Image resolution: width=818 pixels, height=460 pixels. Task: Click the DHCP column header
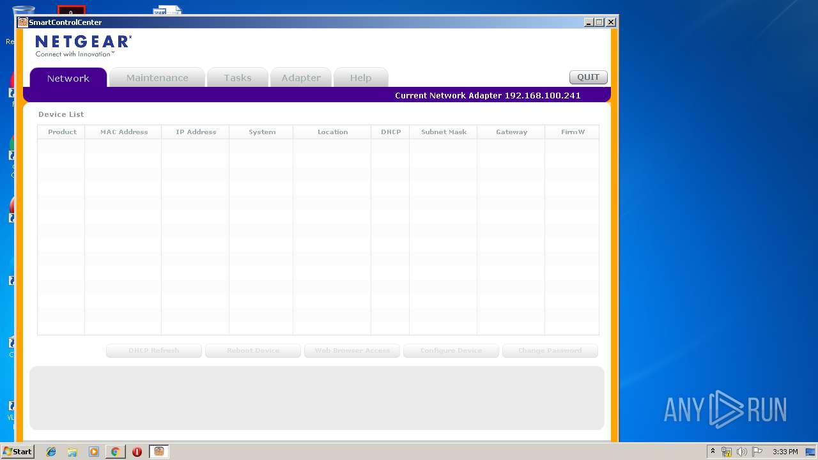[390, 132]
